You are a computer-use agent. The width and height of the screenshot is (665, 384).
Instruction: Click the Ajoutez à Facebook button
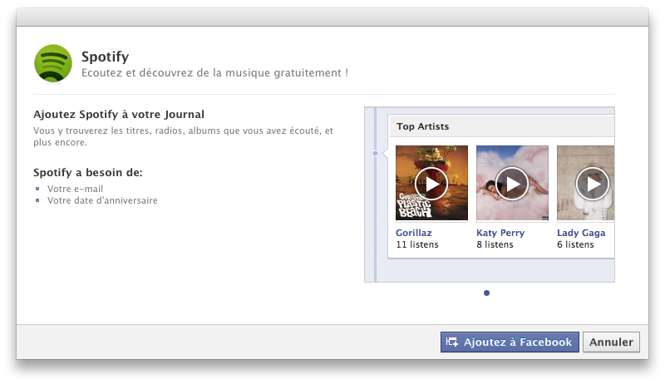coord(510,342)
